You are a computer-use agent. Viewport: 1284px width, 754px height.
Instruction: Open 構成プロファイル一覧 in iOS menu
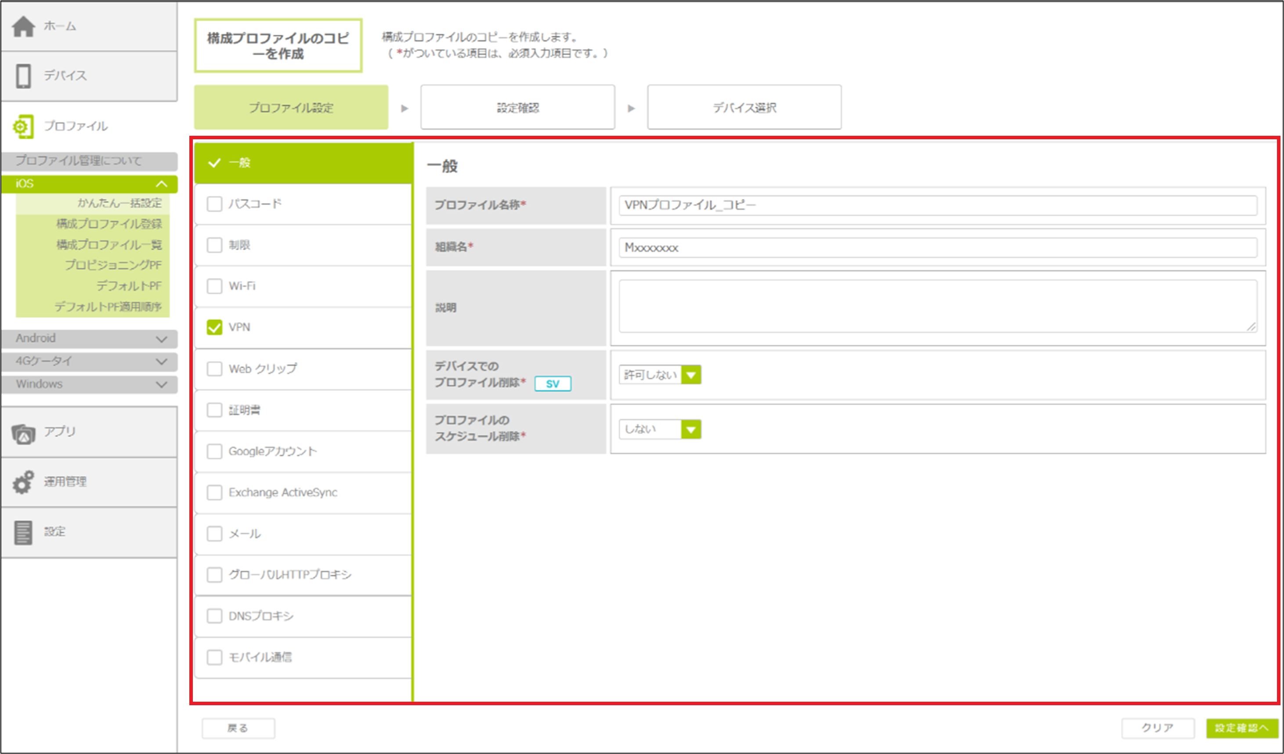pyautogui.click(x=109, y=245)
